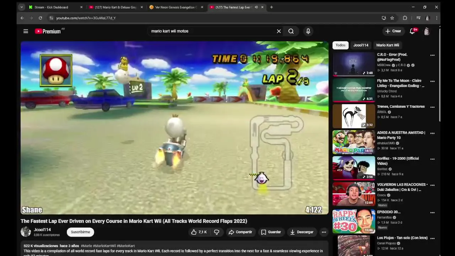The width and height of the screenshot is (455, 256).
Task: Open the Chrome three-dot menu
Action: point(437,18)
